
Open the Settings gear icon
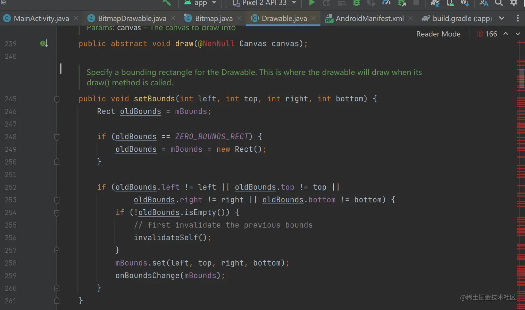514,3
